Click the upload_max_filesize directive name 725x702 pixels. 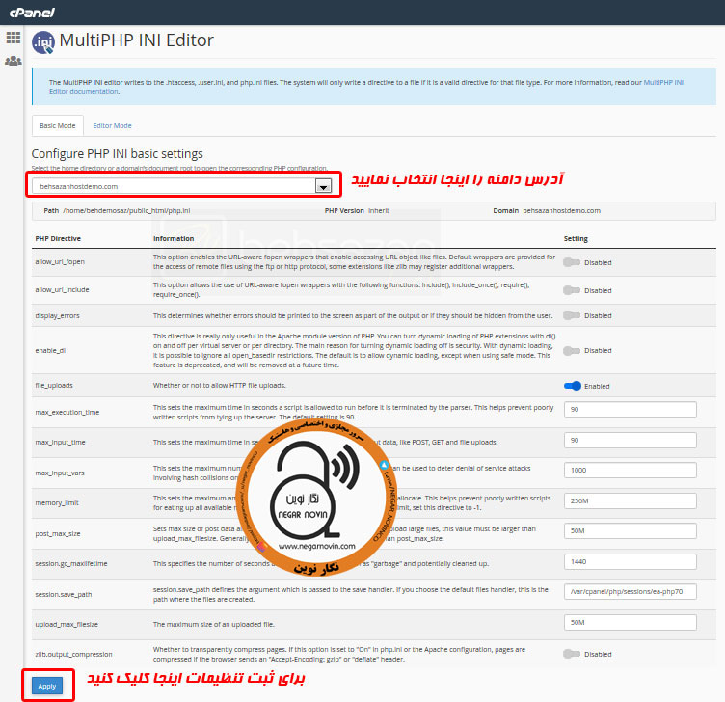click(67, 624)
